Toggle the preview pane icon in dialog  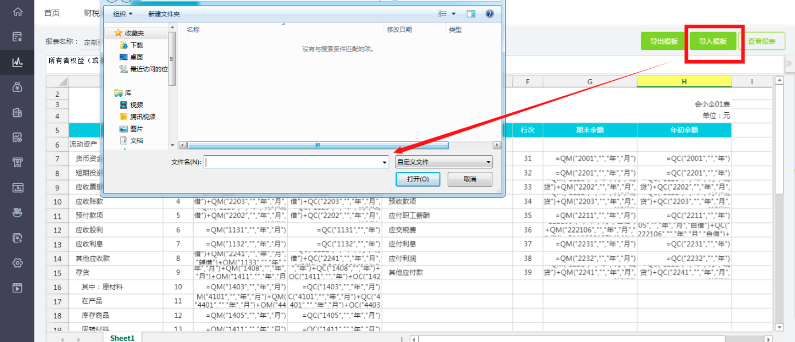[x=471, y=14]
